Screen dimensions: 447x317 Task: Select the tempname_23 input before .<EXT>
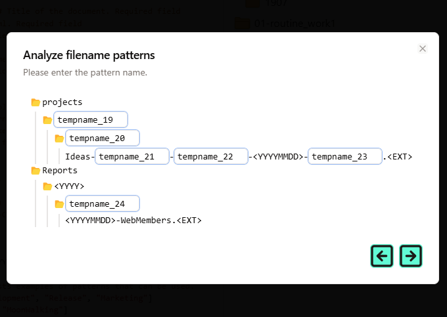pos(344,156)
